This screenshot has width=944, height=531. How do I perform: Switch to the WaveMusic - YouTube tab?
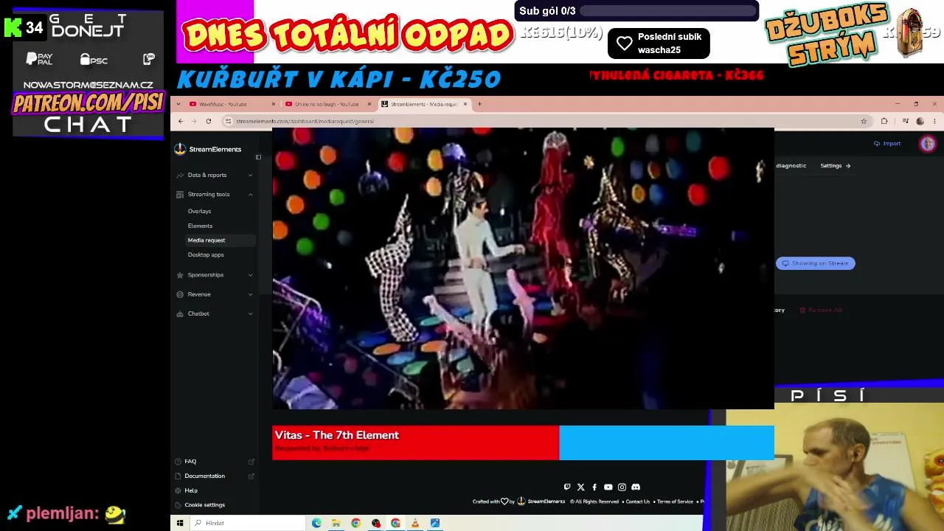pos(232,104)
